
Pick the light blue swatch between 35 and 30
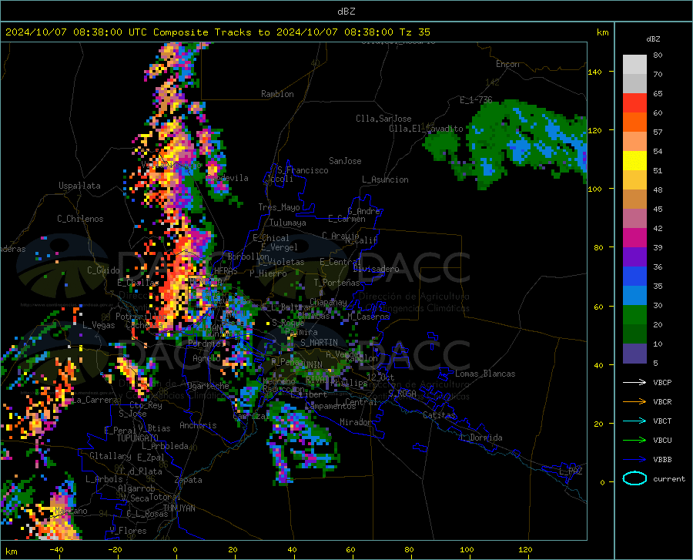pyautogui.click(x=634, y=296)
